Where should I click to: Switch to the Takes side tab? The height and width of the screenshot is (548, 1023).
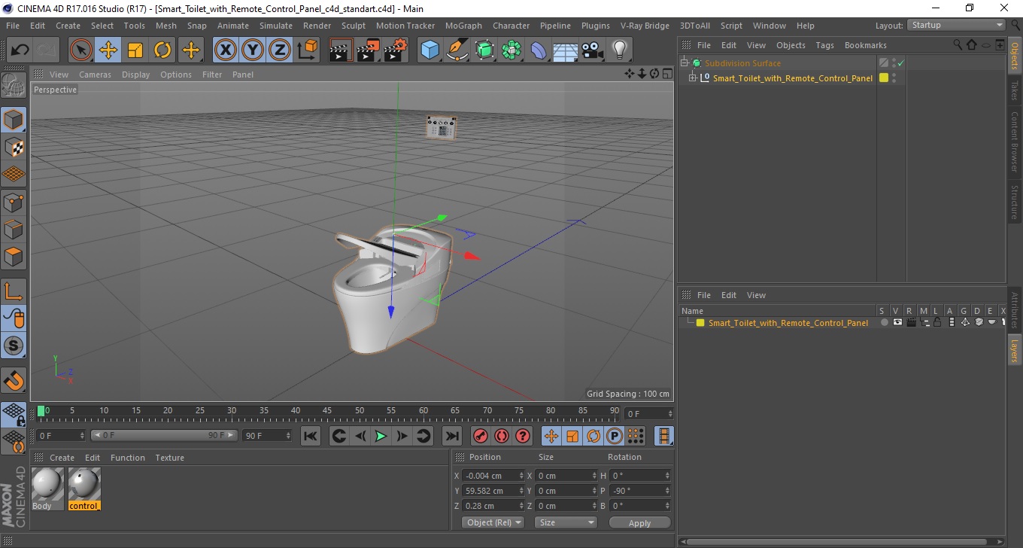[x=1015, y=90]
